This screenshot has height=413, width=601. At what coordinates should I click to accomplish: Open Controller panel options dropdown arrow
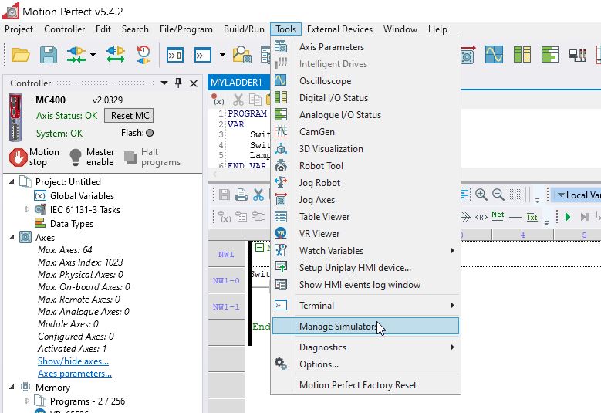click(164, 83)
